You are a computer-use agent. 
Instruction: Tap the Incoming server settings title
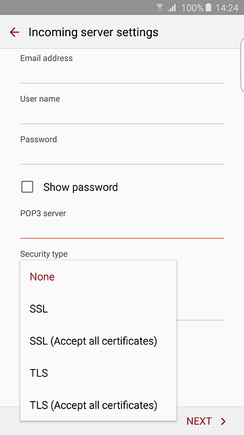tap(94, 33)
